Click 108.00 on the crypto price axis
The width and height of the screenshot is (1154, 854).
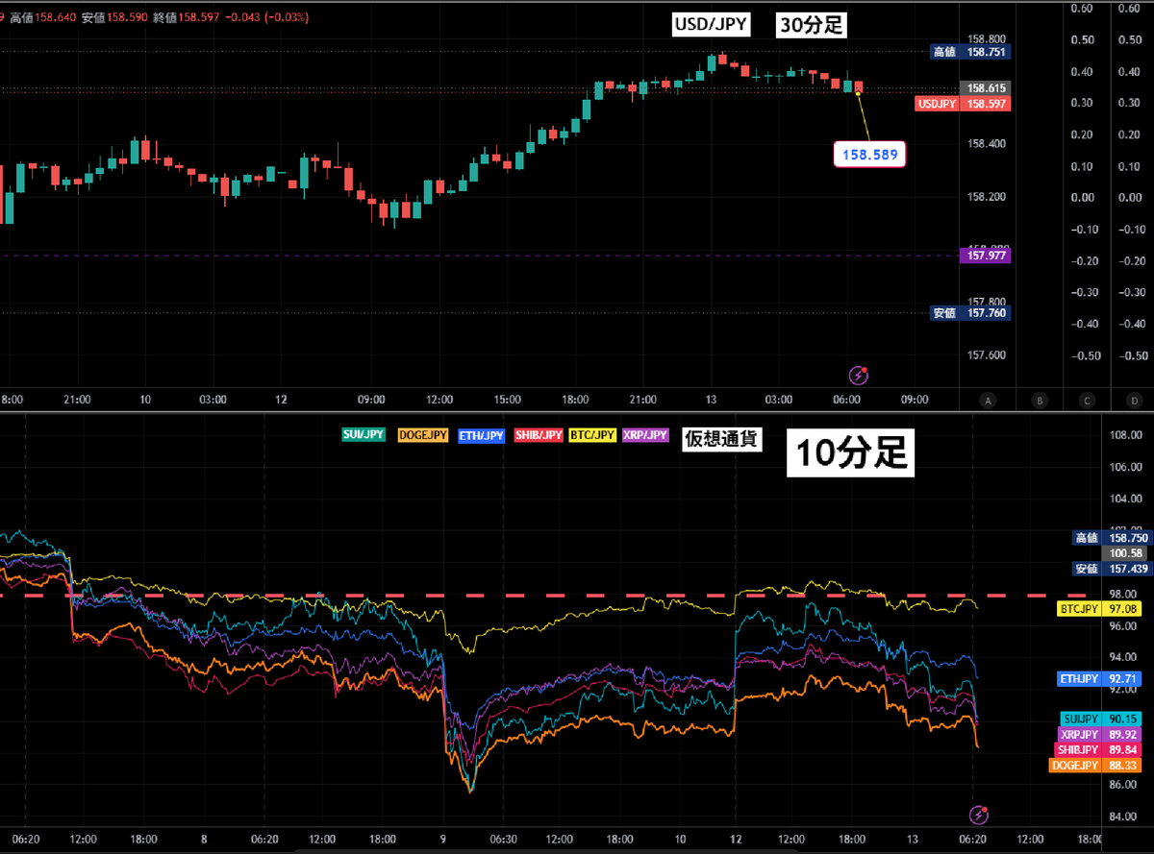(1124, 435)
